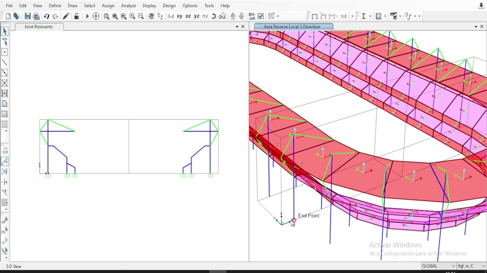Open the Analyze menu
This screenshot has width=487, height=273.
point(129,6)
